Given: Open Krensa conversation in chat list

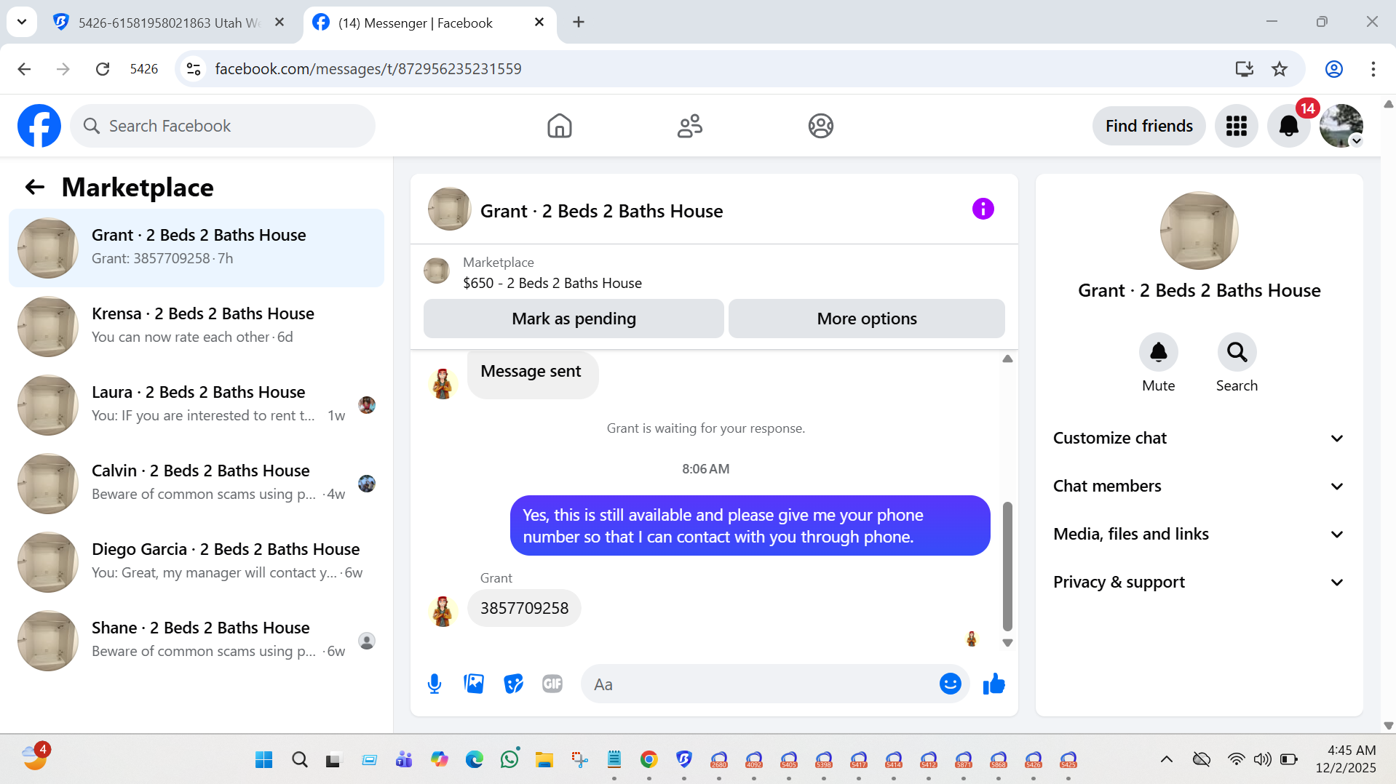Looking at the screenshot, I should pyautogui.click(x=197, y=327).
